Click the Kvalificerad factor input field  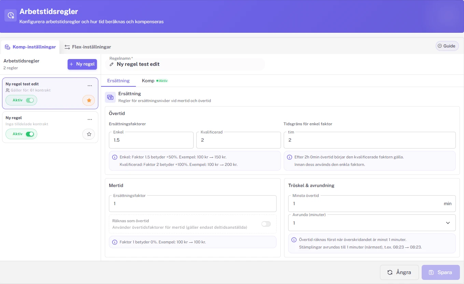point(238,140)
